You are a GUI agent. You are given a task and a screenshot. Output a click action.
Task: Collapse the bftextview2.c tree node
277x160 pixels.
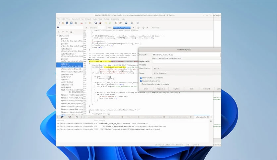(57, 36)
